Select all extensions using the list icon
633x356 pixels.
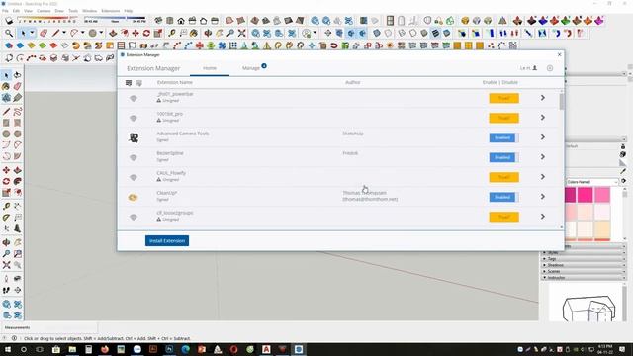(129, 83)
